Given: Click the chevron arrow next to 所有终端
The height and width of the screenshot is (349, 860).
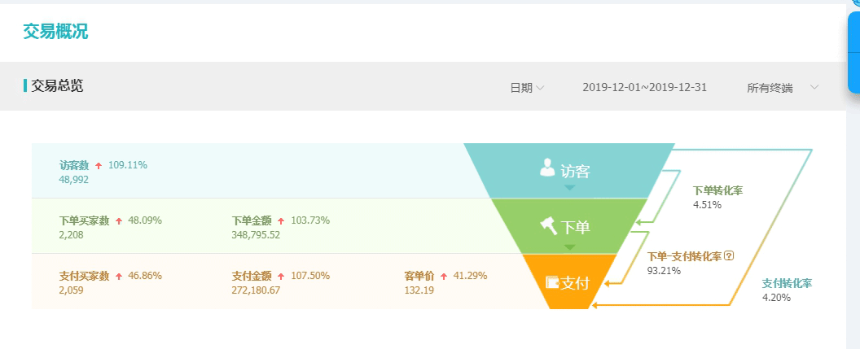Looking at the screenshot, I should coord(814,87).
